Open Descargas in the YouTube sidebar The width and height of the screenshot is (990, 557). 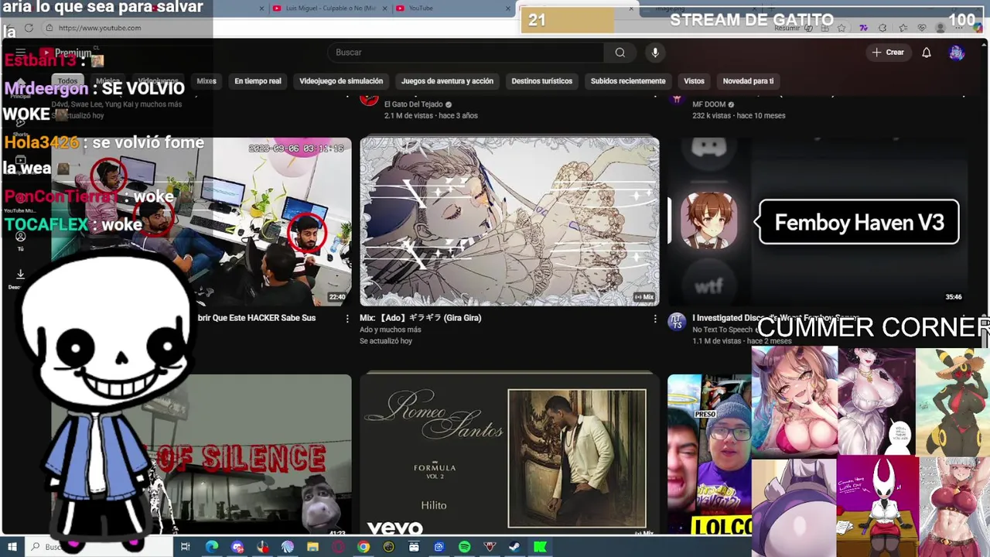point(19,278)
